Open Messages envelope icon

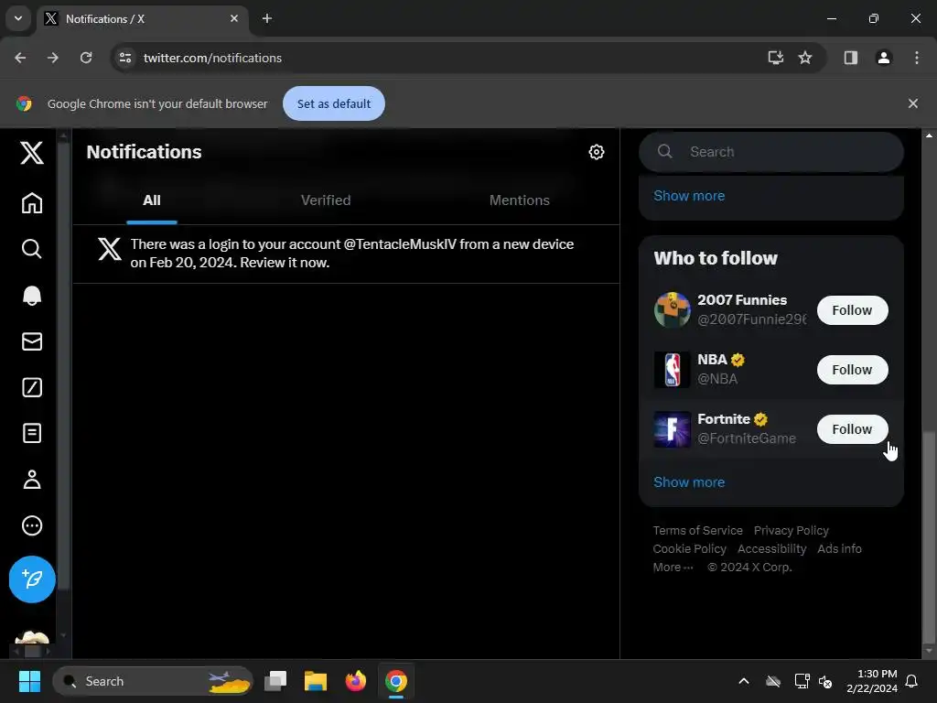coord(32,341)
